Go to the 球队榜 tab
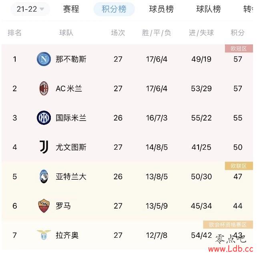The width and height of the screenshot is (257, 253). (209, 9)
